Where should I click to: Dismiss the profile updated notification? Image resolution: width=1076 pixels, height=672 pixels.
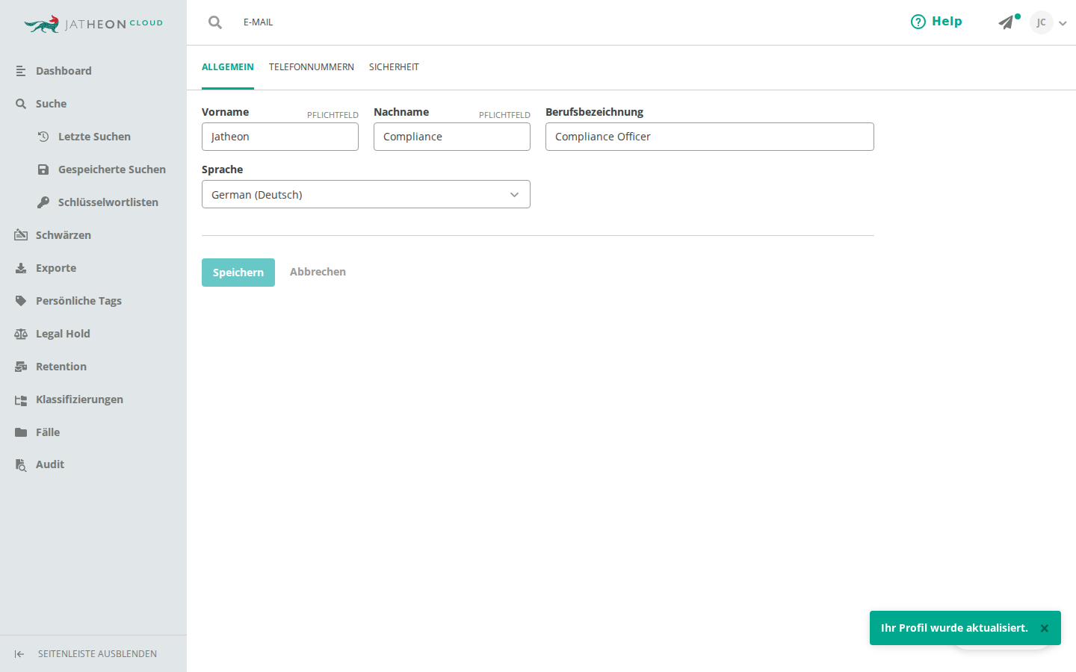coord(1045,629)
